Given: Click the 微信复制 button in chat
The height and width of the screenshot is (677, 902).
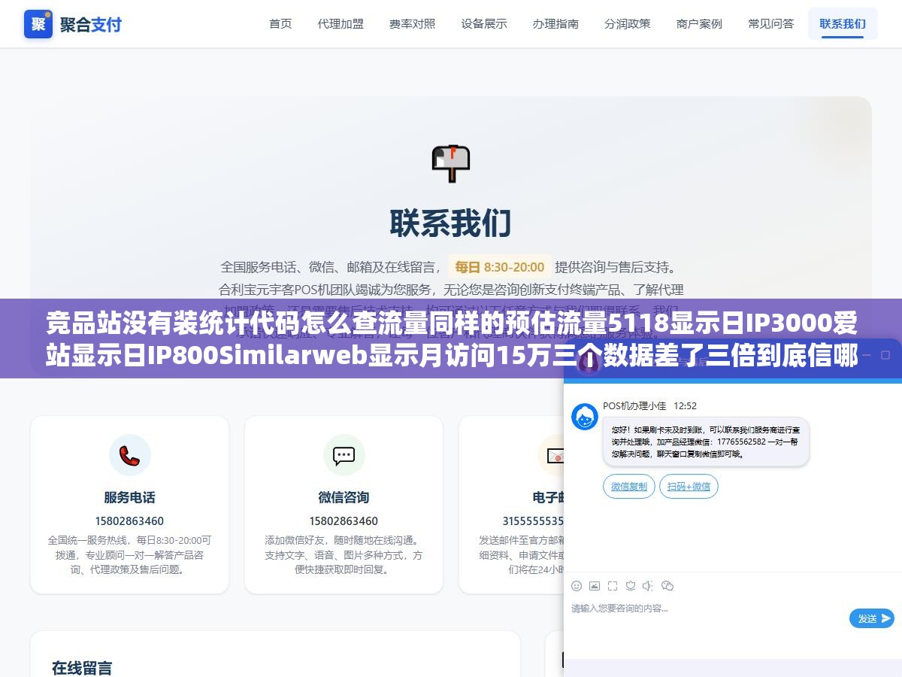Looking at the screenshot, I should click(x=629, y=487).
